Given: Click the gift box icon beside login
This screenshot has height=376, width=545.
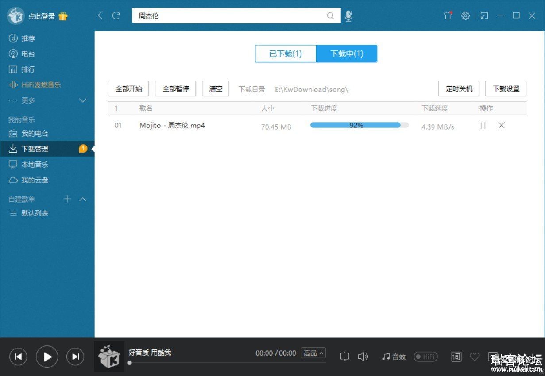Looking at the screenshot, I should click(63, 16).
